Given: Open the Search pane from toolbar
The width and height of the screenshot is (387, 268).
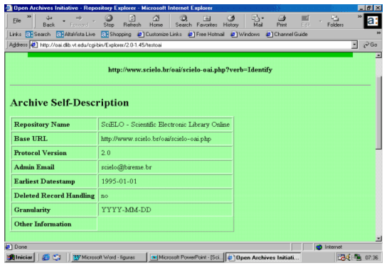Looking at the screenshot, I should tap(184, 21).
